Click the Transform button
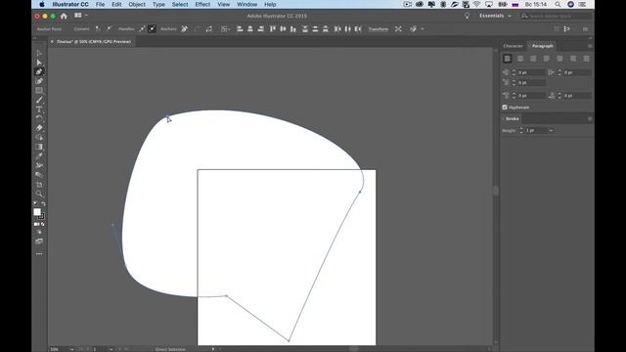The height and width of the screenshot is (352, 626). pyautogui.click(x=379, y=29)
